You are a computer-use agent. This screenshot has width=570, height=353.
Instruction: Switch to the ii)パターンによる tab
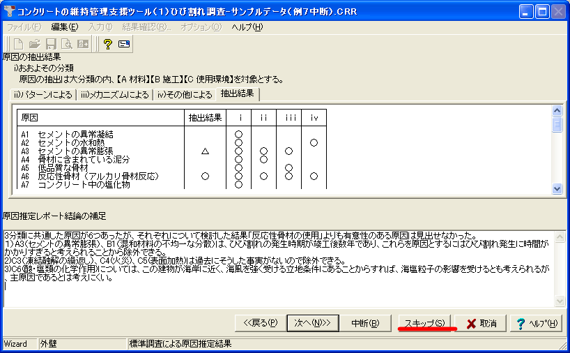click(x=43, y=95)
